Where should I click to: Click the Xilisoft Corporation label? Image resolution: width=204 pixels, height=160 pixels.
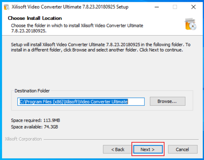point(23,139)
